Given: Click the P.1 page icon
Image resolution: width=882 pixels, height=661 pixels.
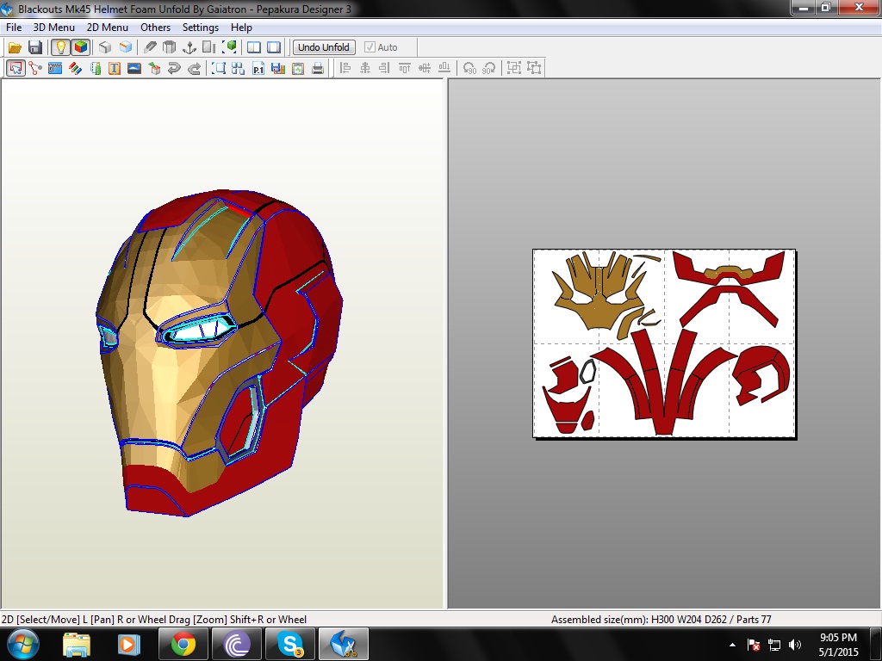Looking at the screenshot, I should [258, 69].
